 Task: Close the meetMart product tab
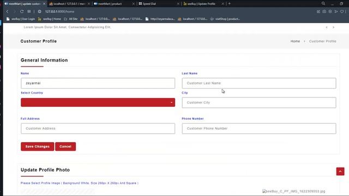click(133, 4)
